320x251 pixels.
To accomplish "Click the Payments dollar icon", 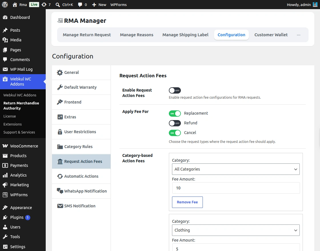I will (x=5, y=165).
